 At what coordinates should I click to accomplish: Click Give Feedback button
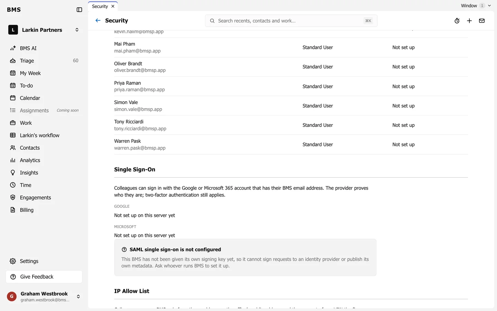point(44,277)
